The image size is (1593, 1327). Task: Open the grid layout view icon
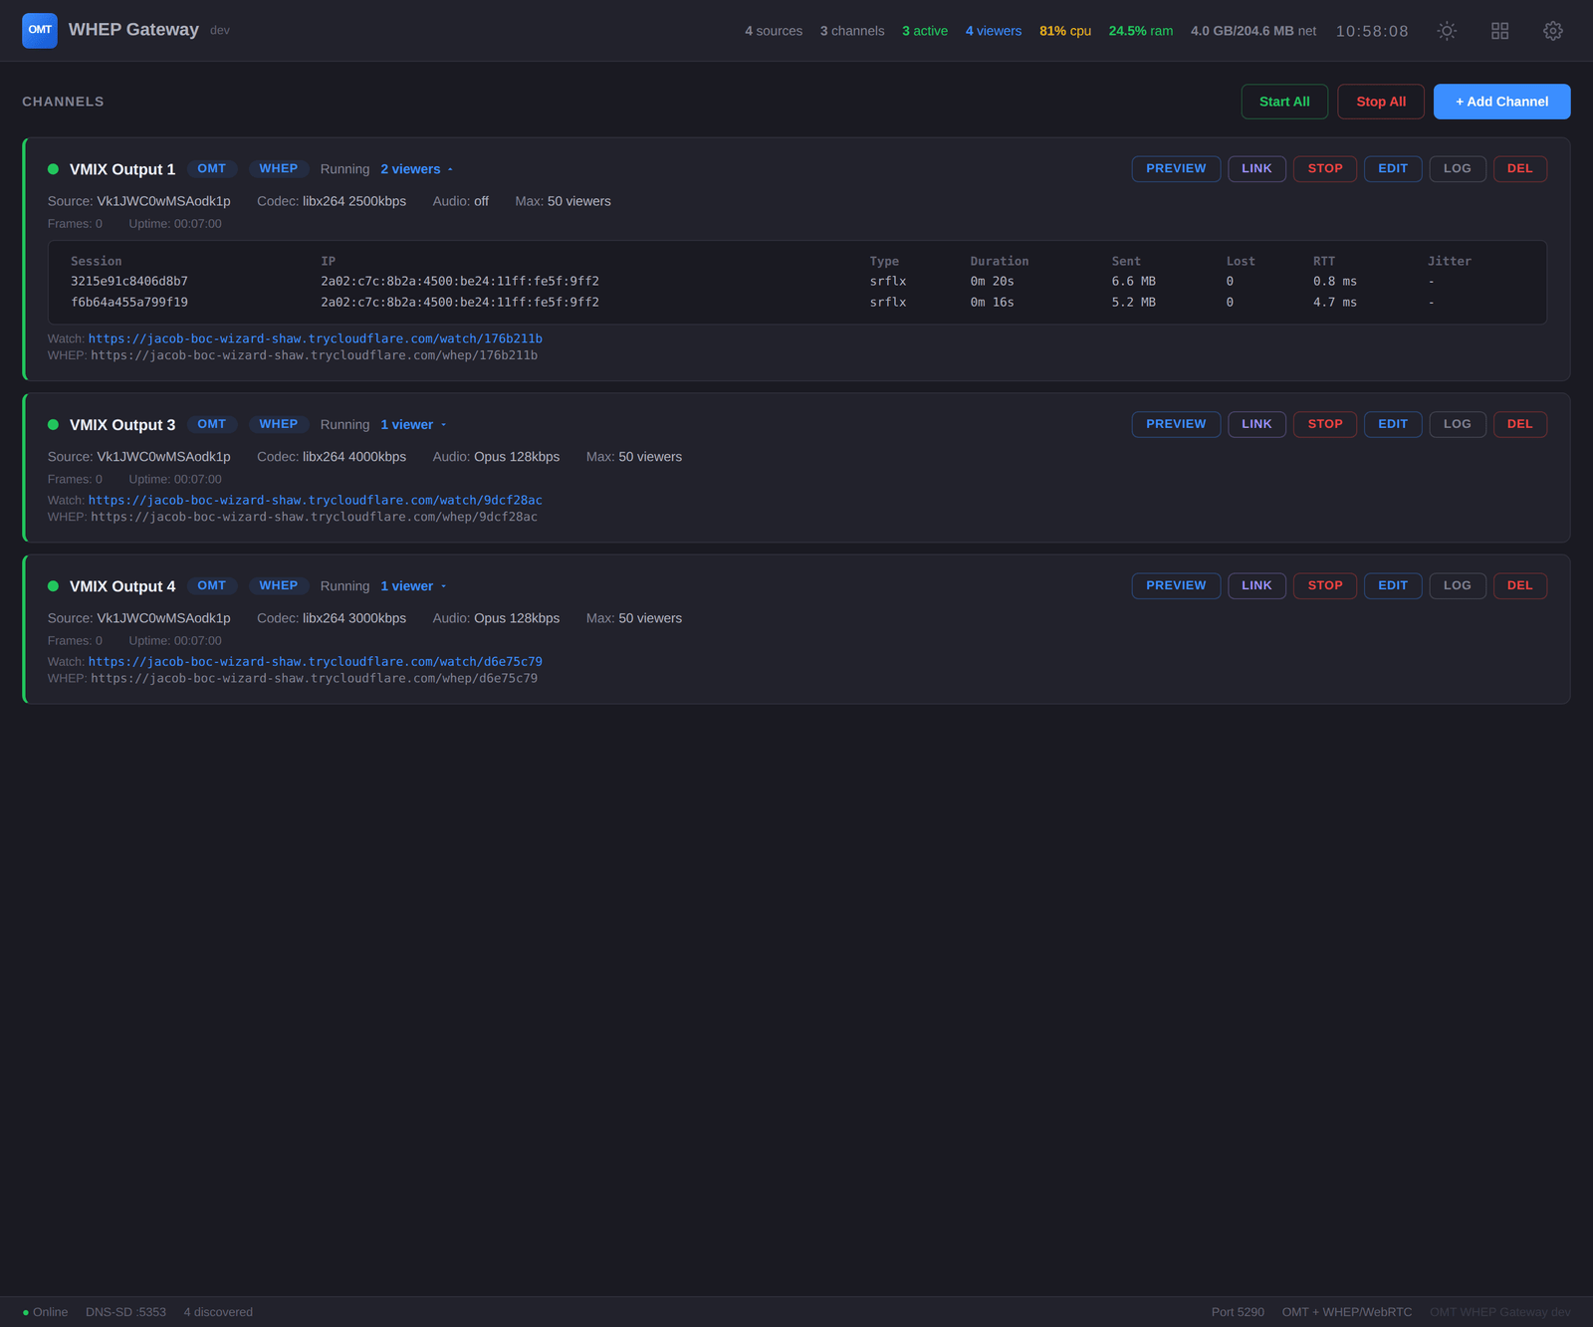(1499, 31)
